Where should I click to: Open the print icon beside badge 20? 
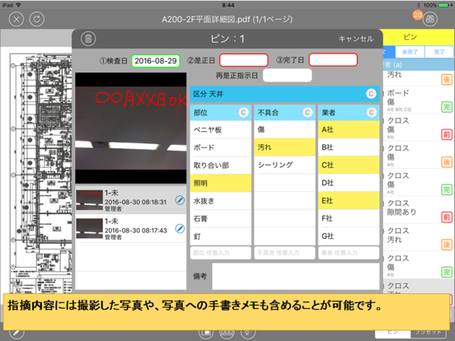pyautogui.click(x=430, y=19)
